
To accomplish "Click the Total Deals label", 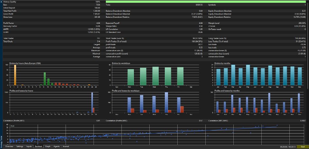I will (8, 42).
